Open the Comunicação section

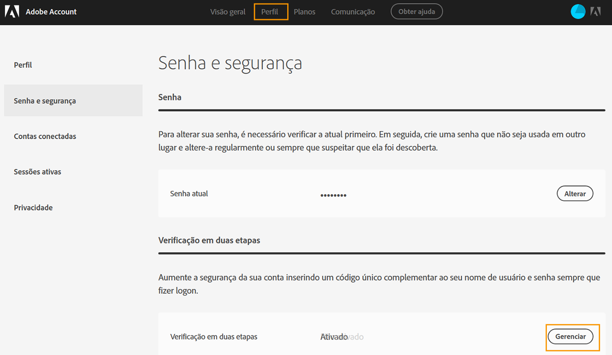pyautogui.click(x=352, y=12)
